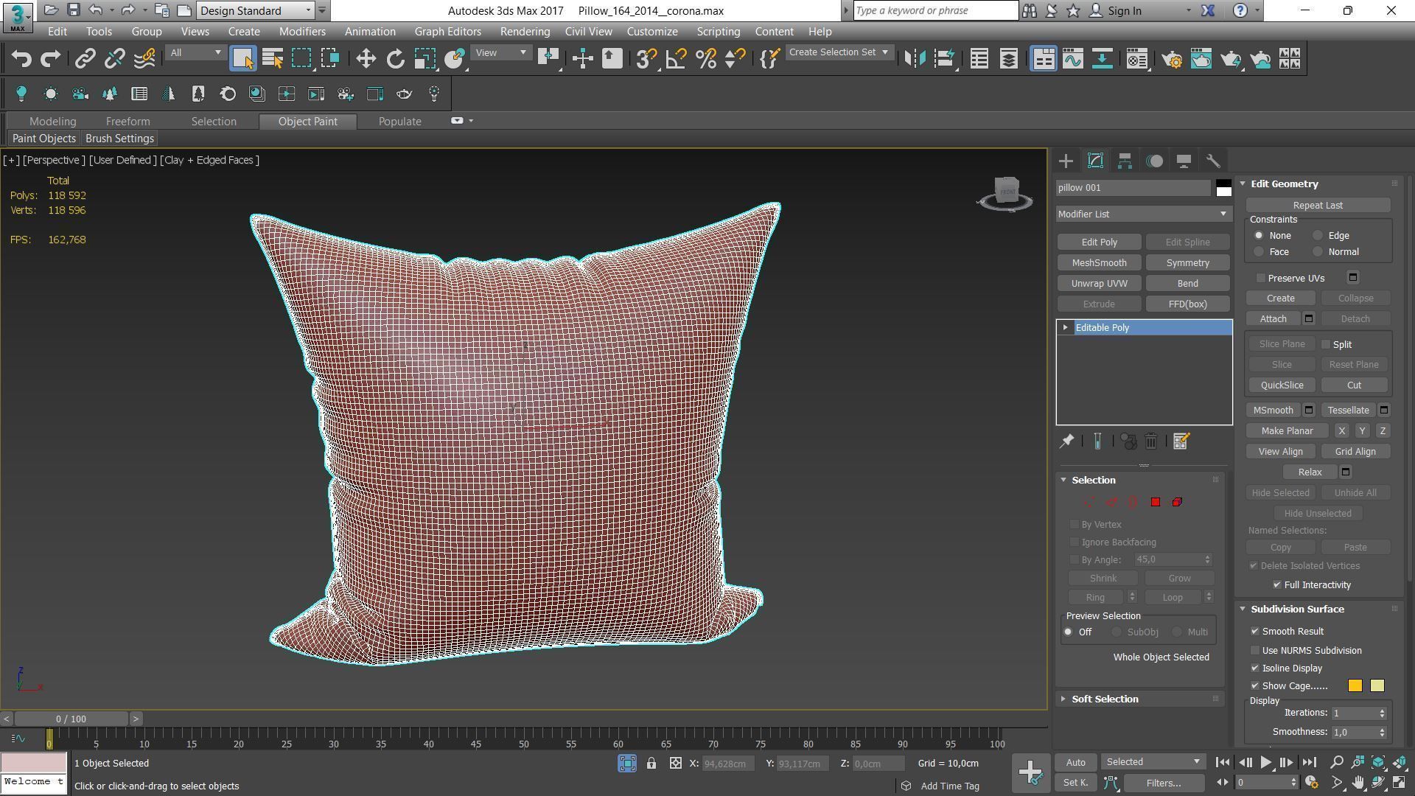This screenshot has width=1415, height=796.
Task: Click Pin Stack icon
Action: click(1066, 441)
